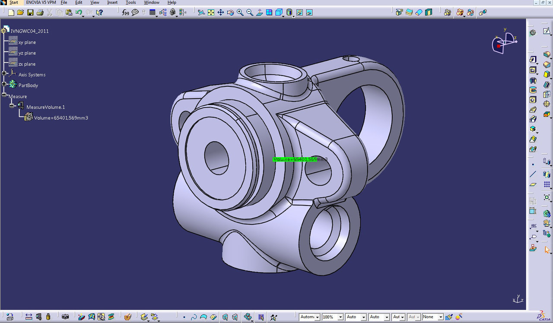Open the None layer dropdown
Screen dimensions: 553x323
440,317
